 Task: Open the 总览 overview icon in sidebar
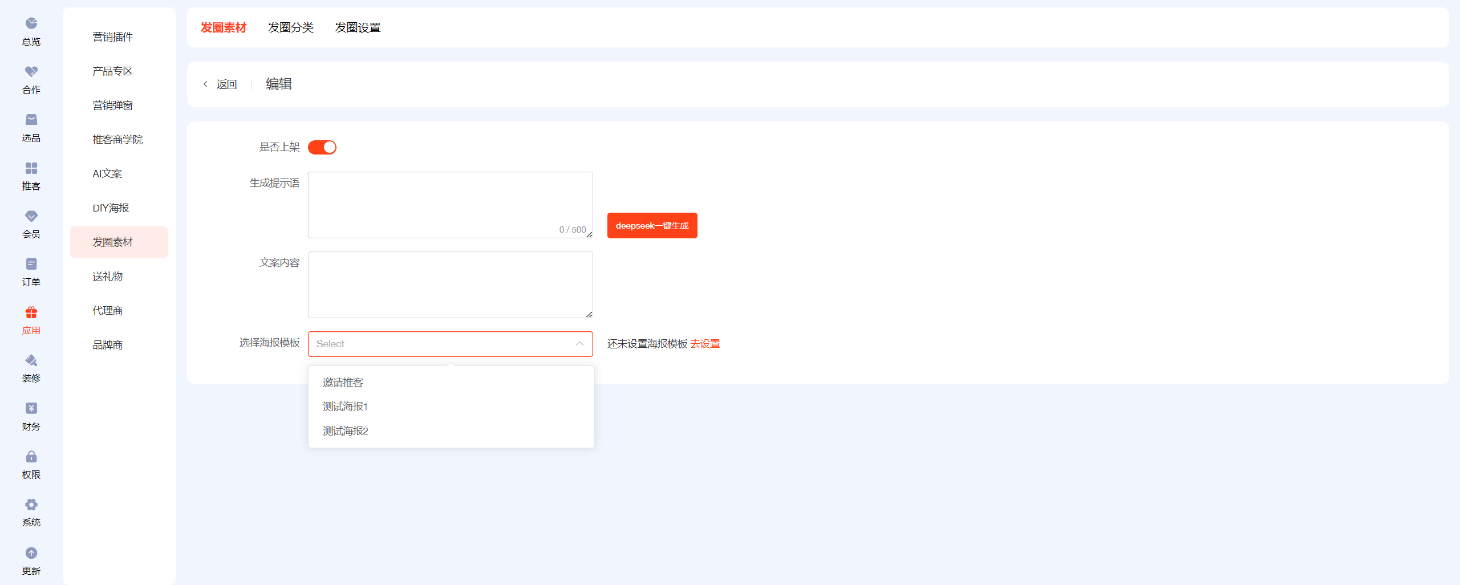coord(31,23)
